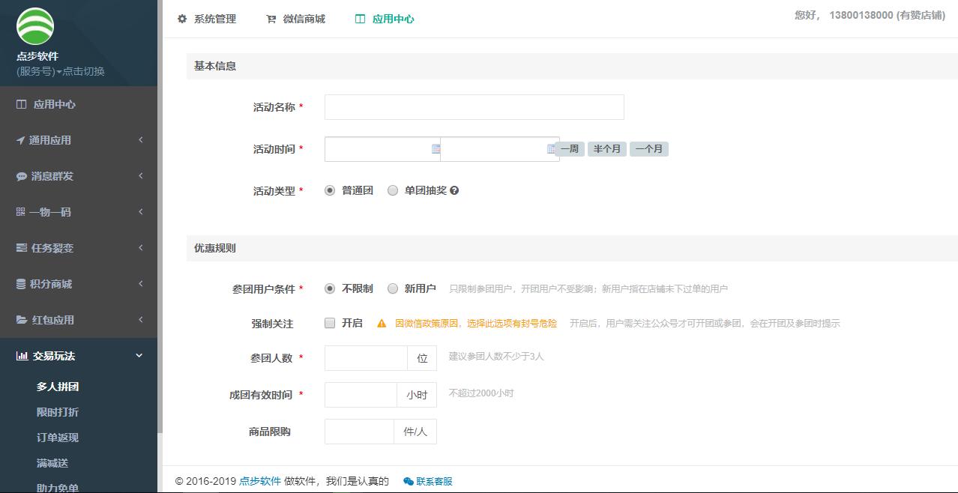Click the 交易玩法 chart icon
This screenshot has height=493, width=958.
pyautogui.click(x=19, y=355)
